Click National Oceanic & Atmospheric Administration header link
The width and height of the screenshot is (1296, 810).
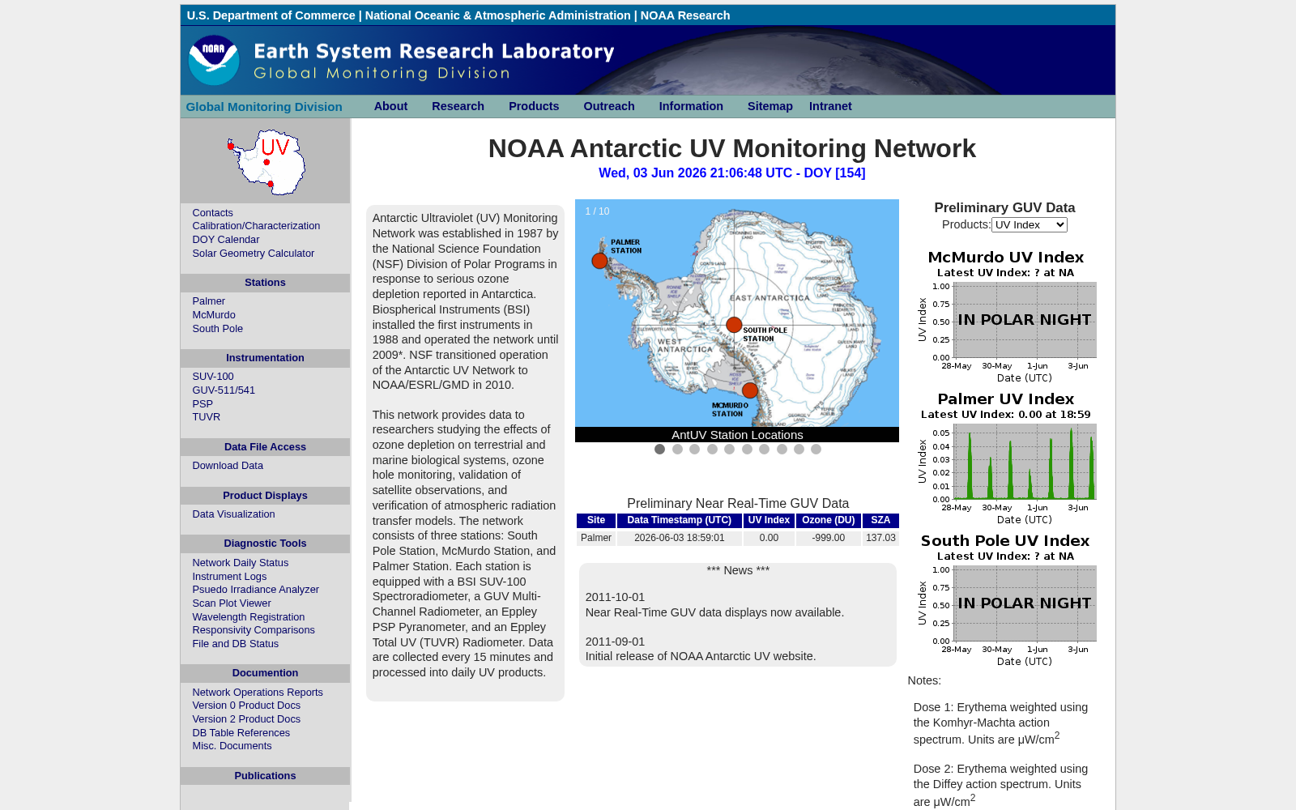497,15
